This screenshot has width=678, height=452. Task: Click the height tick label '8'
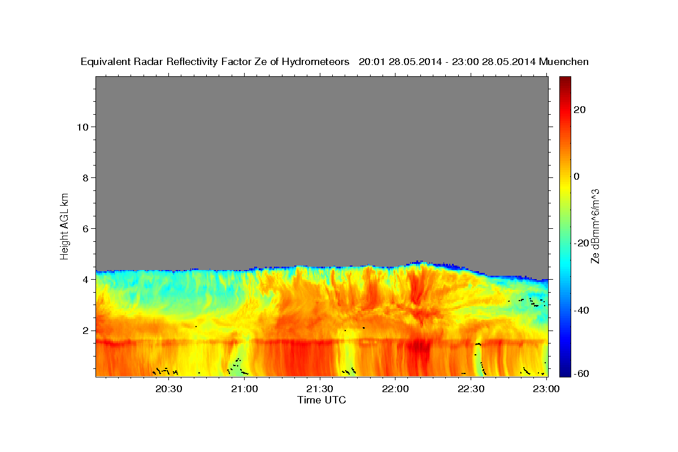tap(86, 178)
